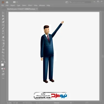The height and width of the screenshot is (104, 104).
Task: Click the Stroke swatch behind the Fill
Action: click(4, 66)
